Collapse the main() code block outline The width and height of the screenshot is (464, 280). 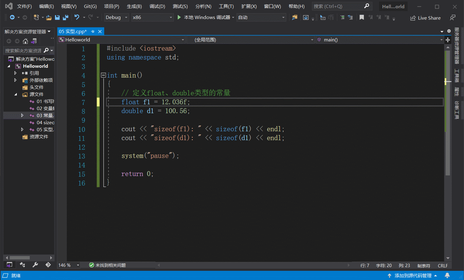(103, 75)
